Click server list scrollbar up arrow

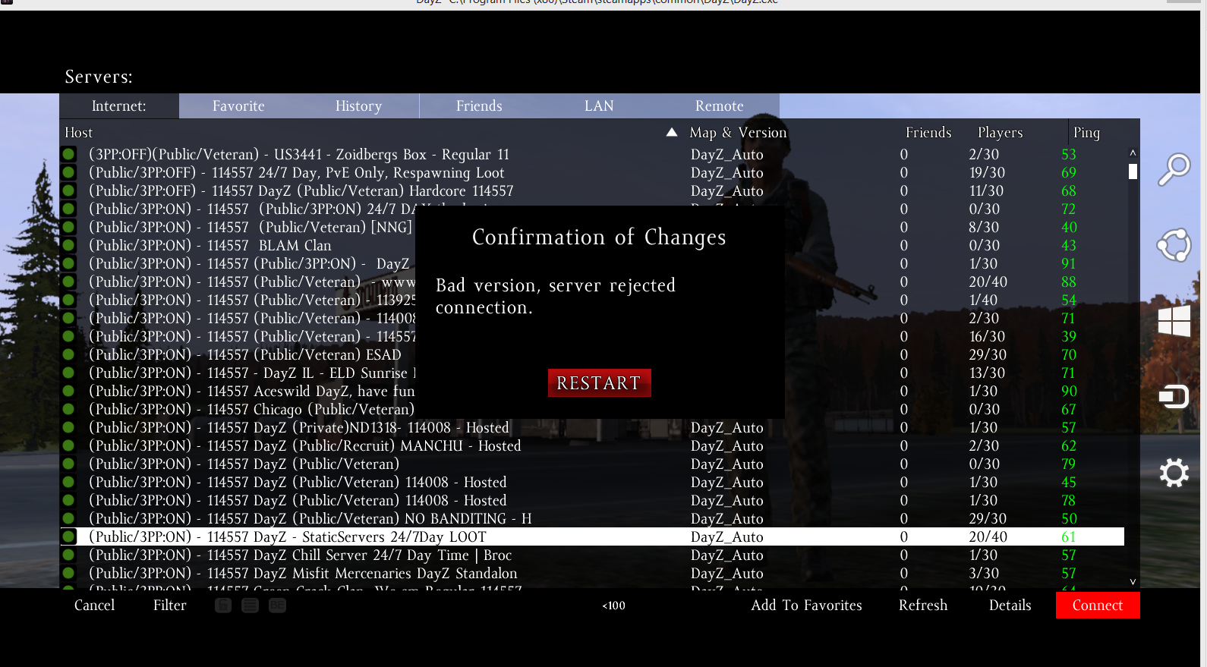tap(1133, 153)
